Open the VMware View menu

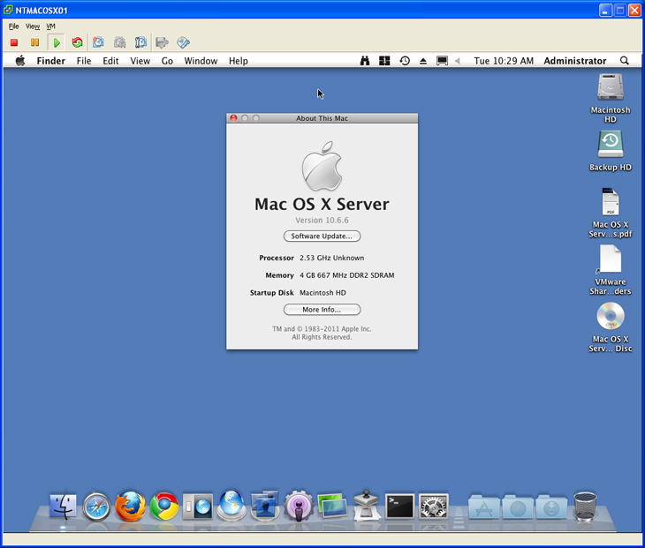tap(33, 26)
